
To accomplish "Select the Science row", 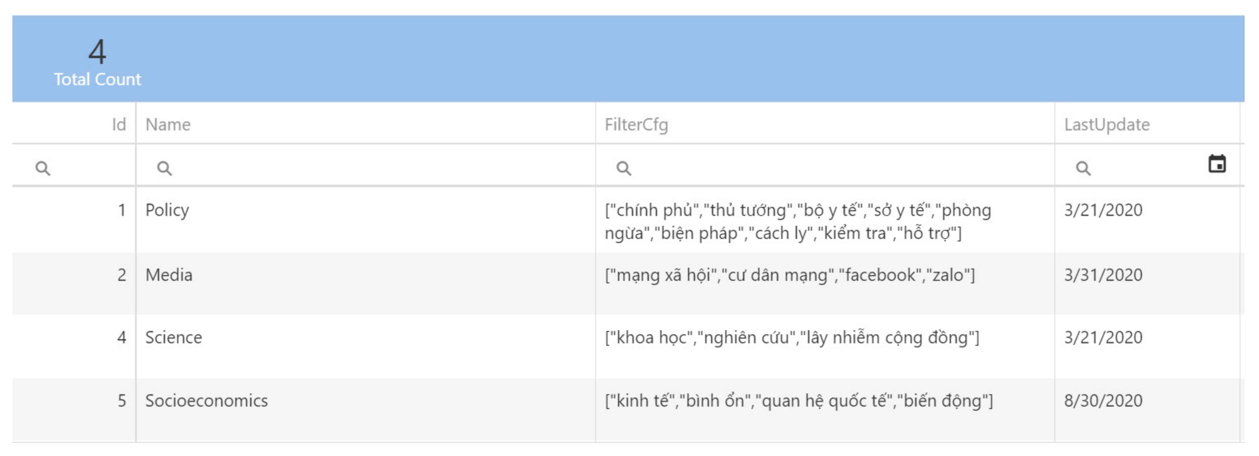I will pos(628,347).
